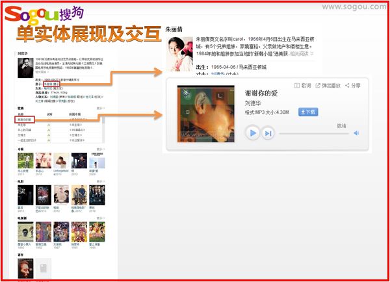Show more albums via 专辑 更多
The width and height of the screenshot is (390, 282).
click(x=101, y=149)
